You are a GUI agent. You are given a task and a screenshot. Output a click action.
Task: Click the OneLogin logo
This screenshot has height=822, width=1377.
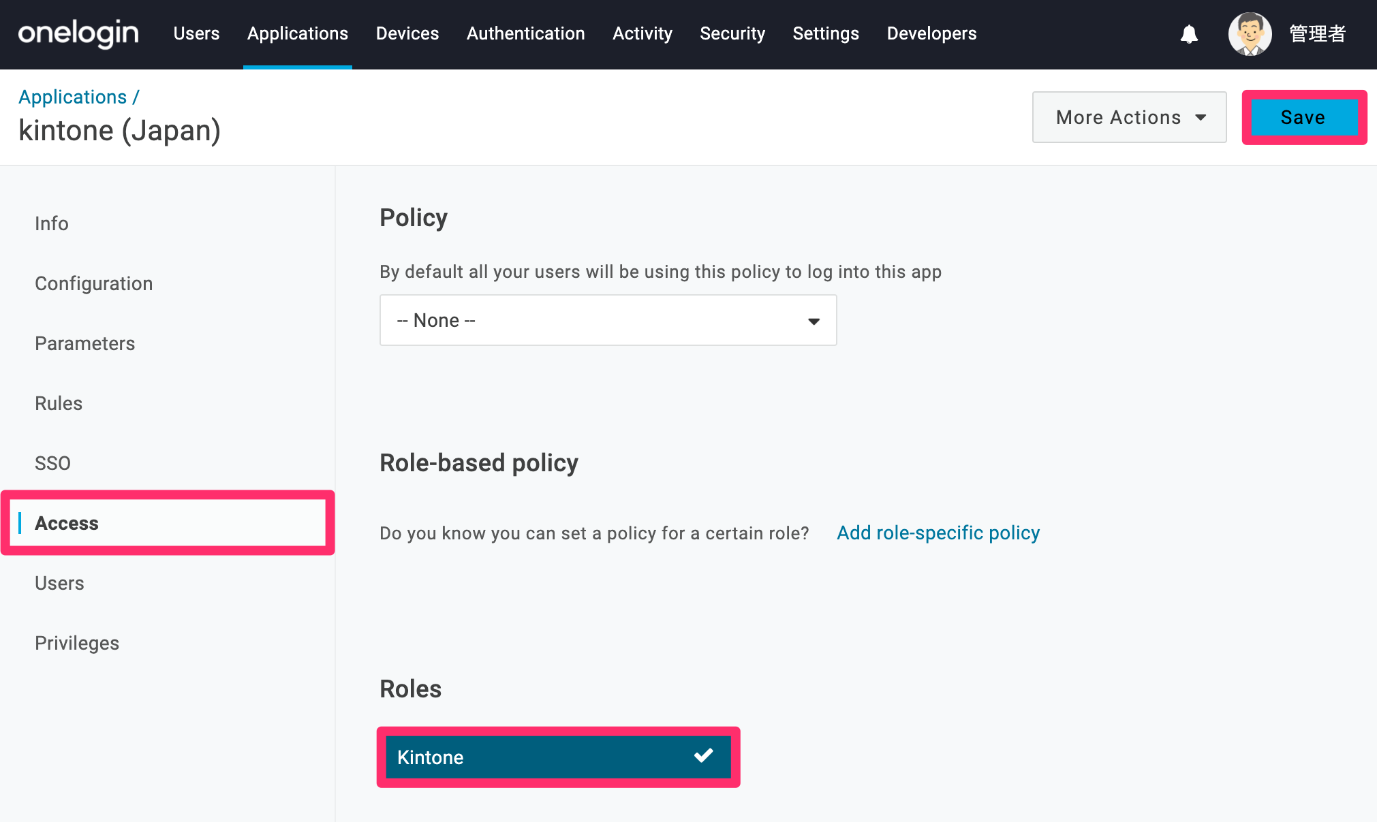click(x=78, y=33)
